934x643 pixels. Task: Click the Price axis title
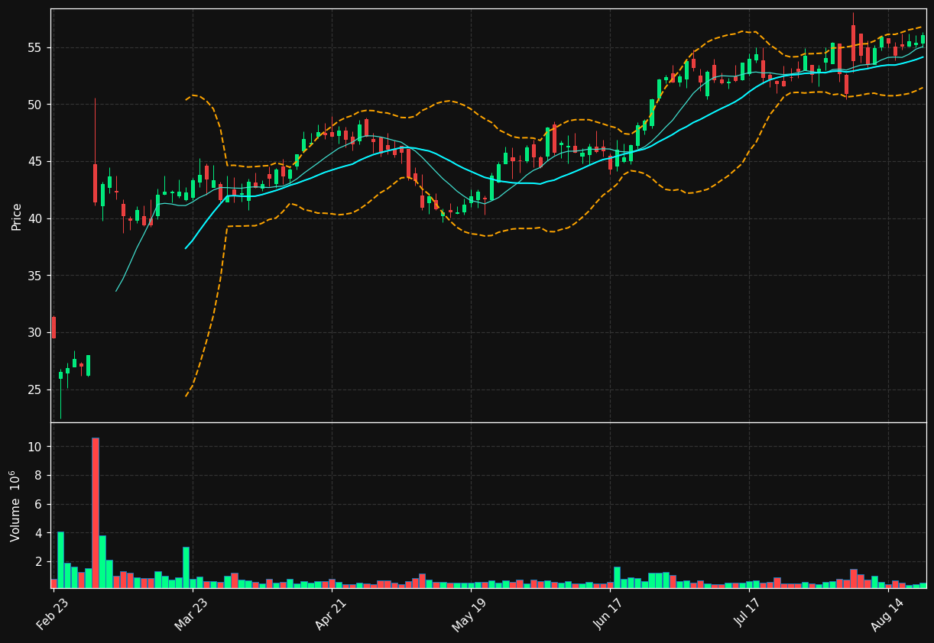point(17,216)
